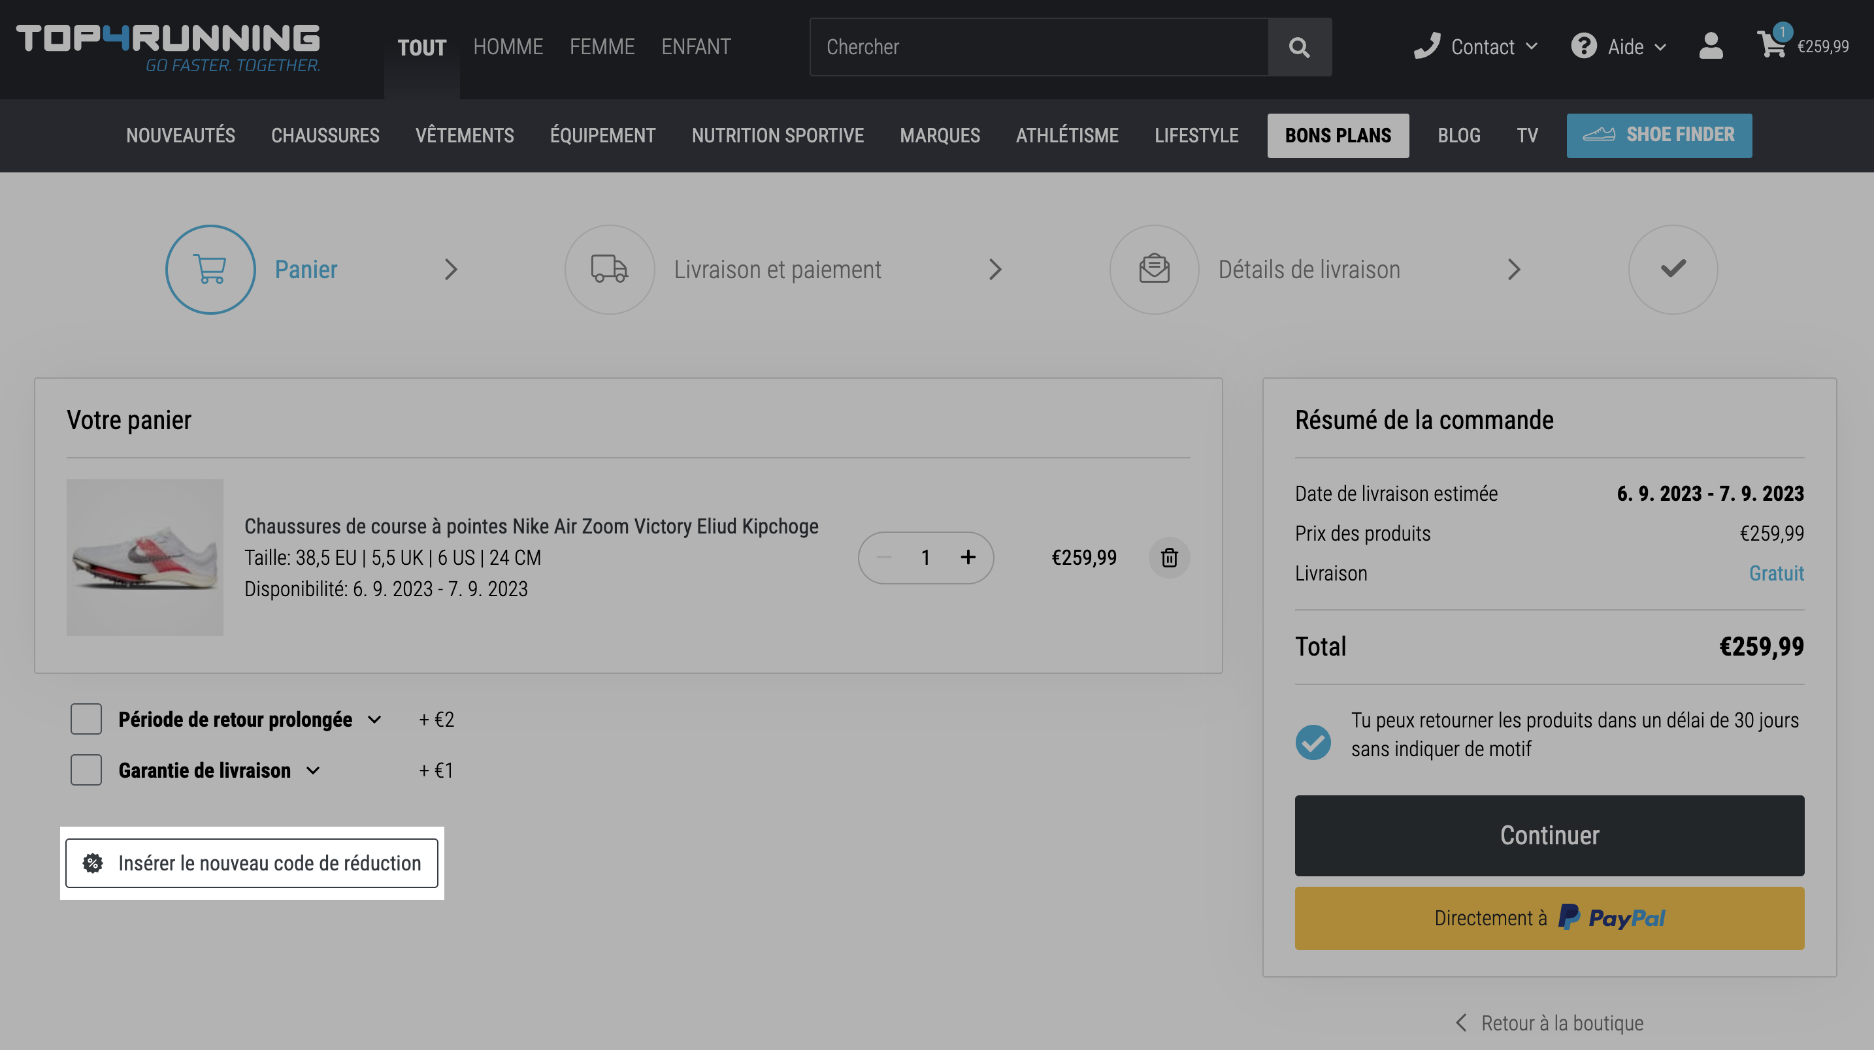Expand Garantie de livraison details
Image resolution: width=1874 pixels, height=1050 pixels.
coord(313,771)
